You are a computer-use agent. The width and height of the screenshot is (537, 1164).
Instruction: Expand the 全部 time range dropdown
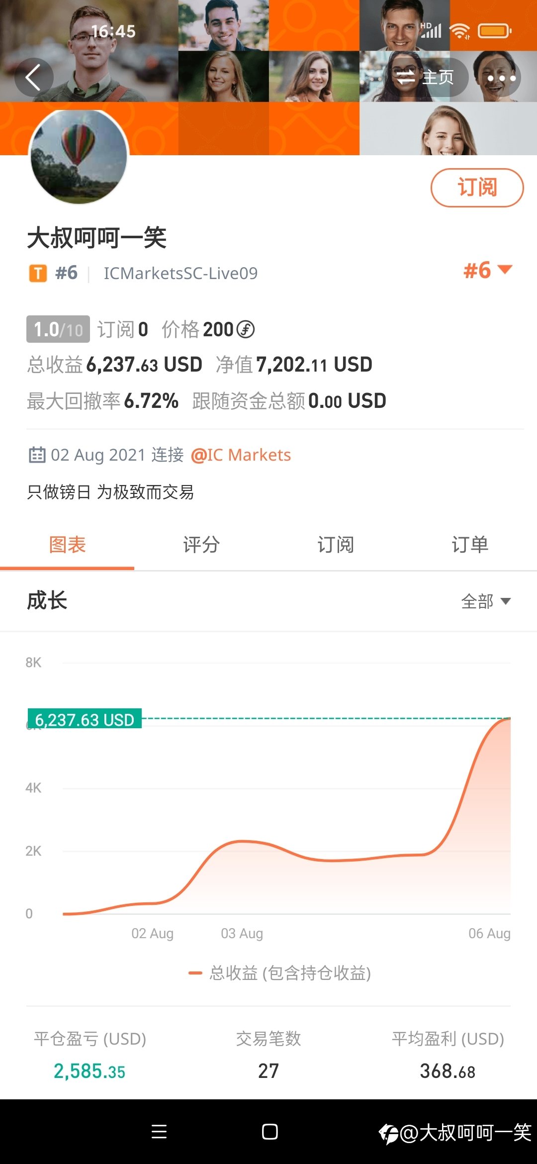486,601
